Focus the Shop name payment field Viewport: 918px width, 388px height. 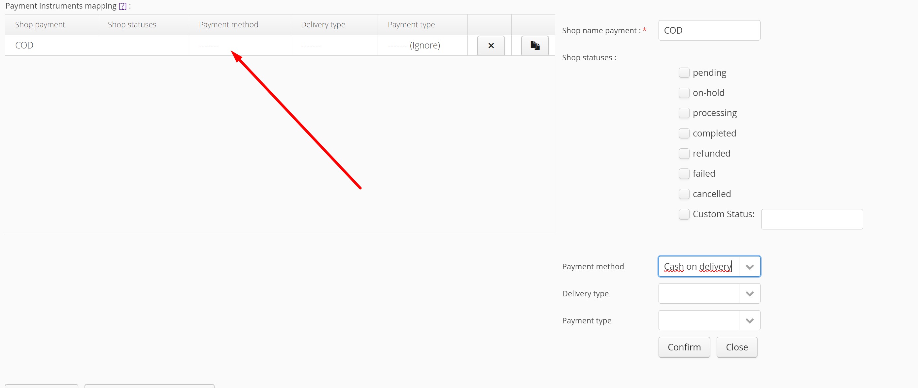point(709,30)
